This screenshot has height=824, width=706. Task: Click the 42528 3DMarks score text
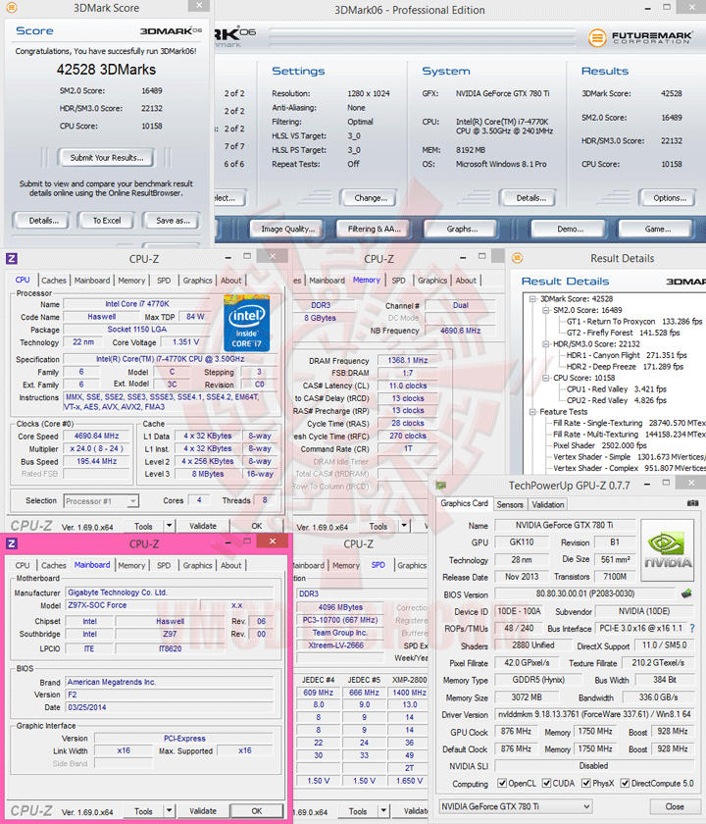pos(106,70)
